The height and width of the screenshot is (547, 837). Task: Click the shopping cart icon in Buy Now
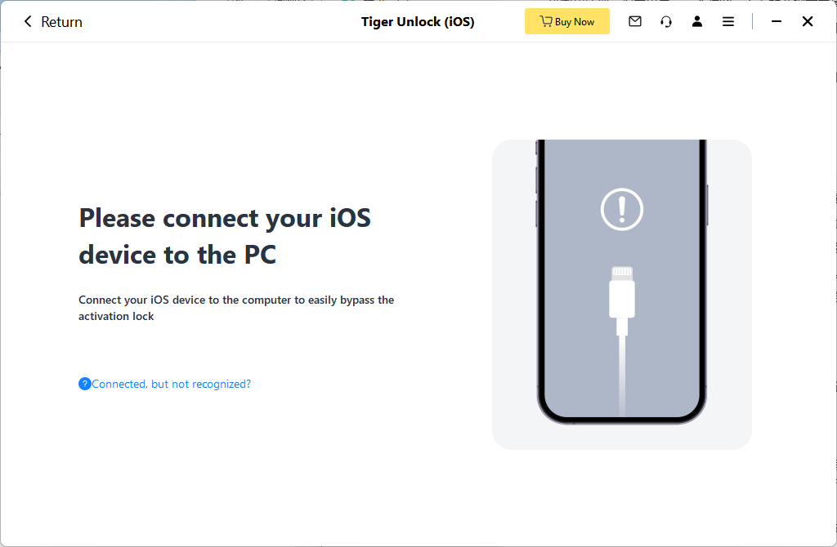546,22
